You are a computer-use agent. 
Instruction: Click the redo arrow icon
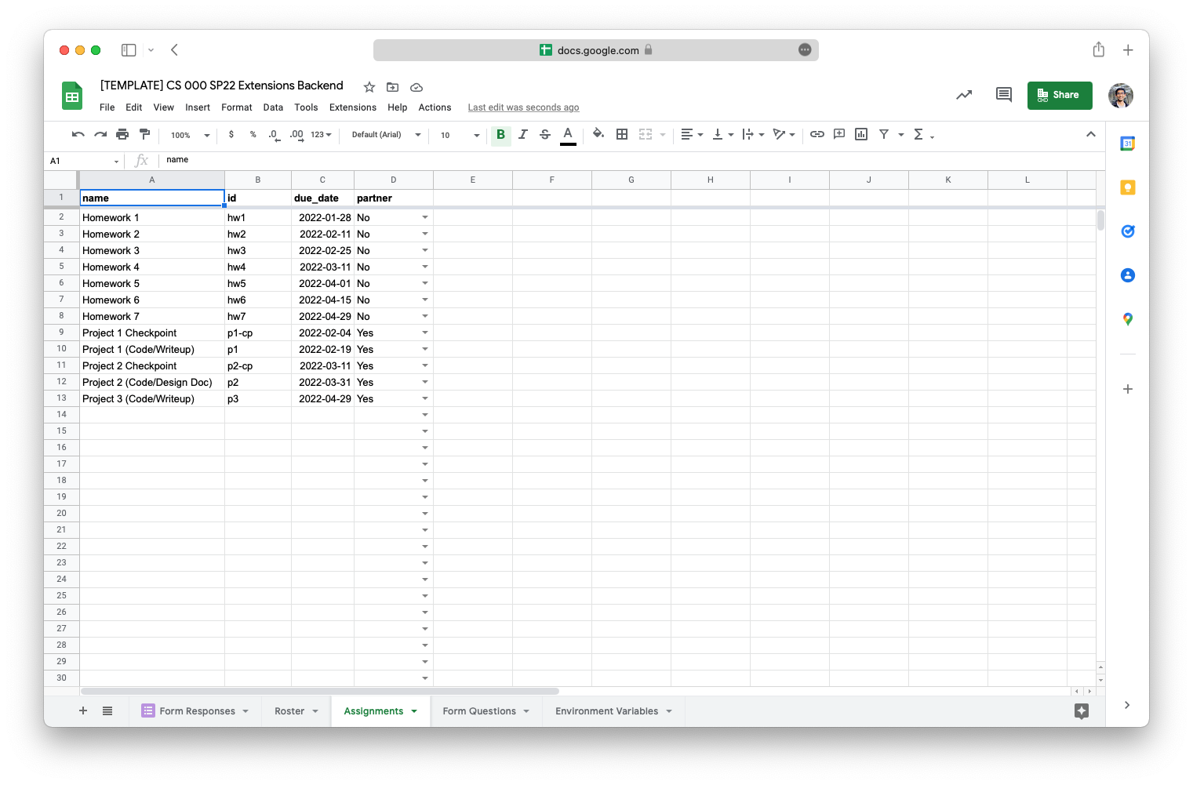coord(100,135)
